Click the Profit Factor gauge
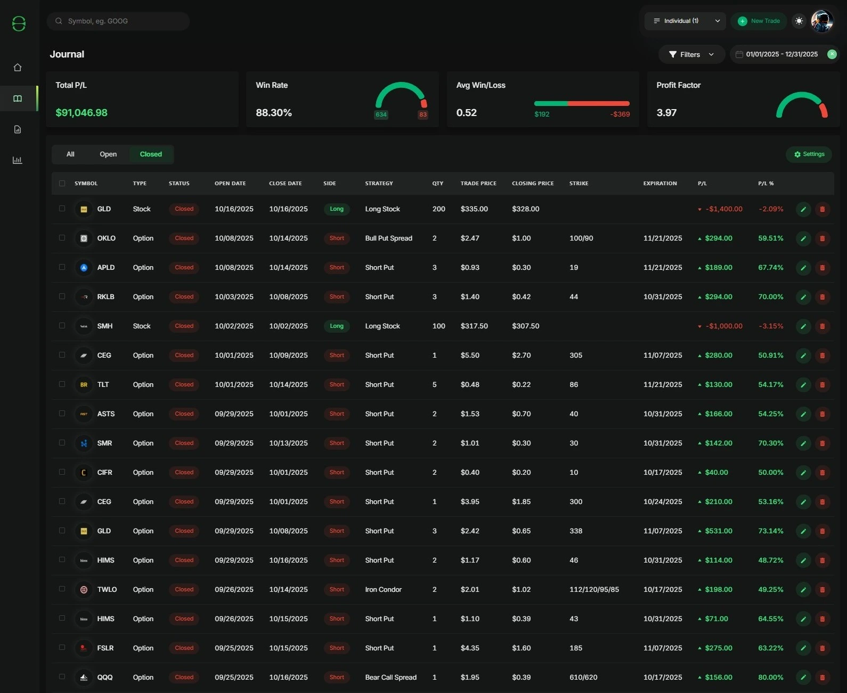 click(802, 105)
